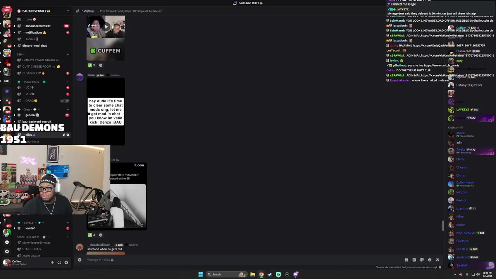Join the CUFF CHEESE ROOM voice channel
Image resolution: width=496 pixels, height=279 pixels.
coord(42,67)
